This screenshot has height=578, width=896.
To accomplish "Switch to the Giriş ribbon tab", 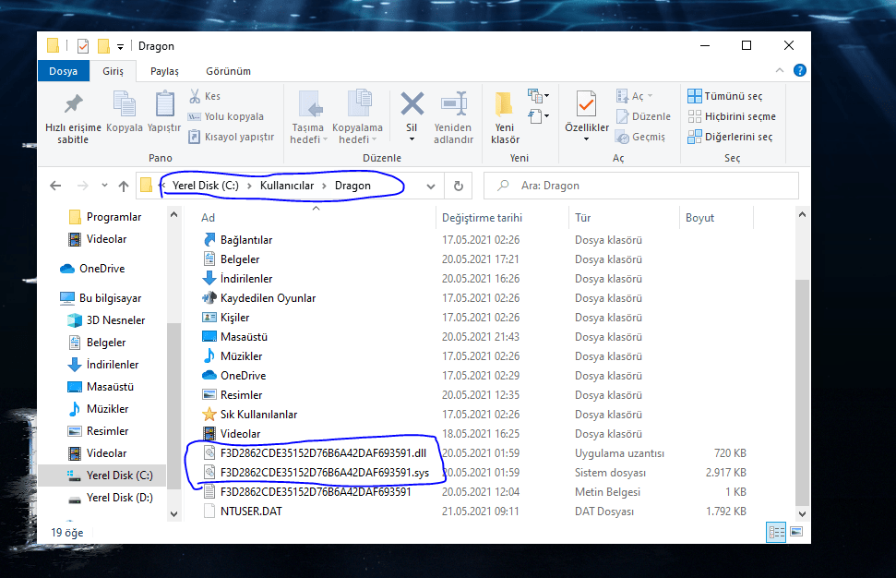I will 113,71.
